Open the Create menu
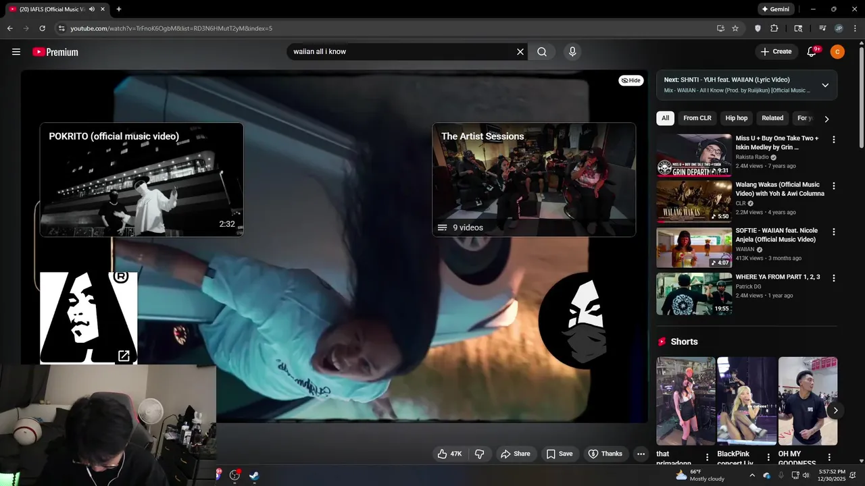The image size is (865, 486). [776, 52]
